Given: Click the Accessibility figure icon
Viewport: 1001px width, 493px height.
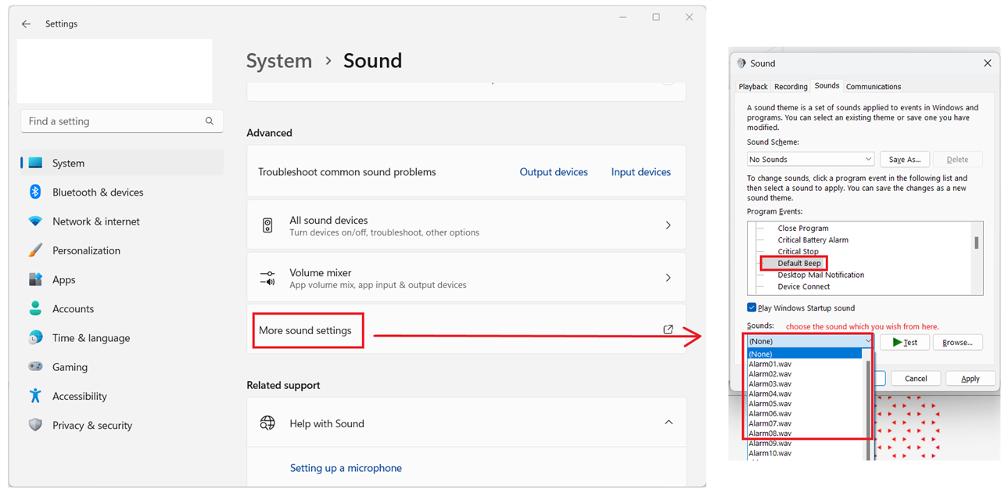Looking at the screenshot, I should pyautogui.click(x=35, y=396).
